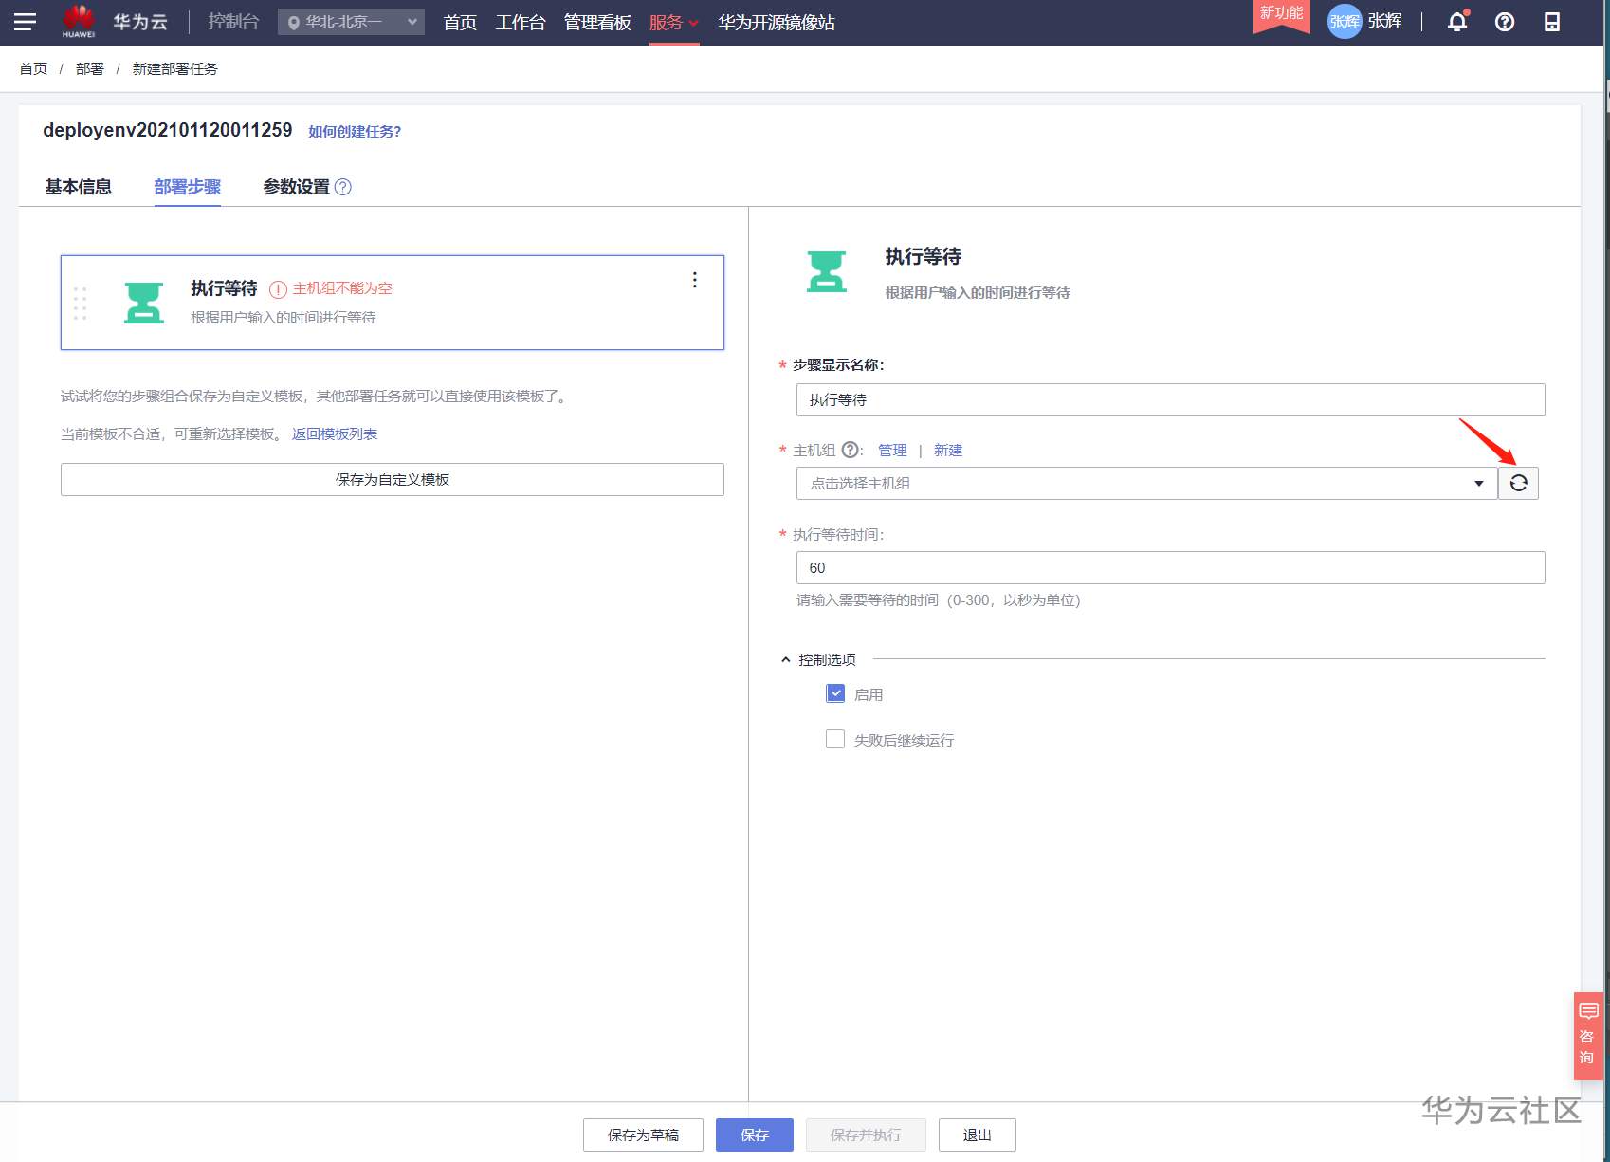The height and width of the screenshot is (1162, 1610).
Task: Open the 华北-北京一 region dropdown
Action: [351, 22]
